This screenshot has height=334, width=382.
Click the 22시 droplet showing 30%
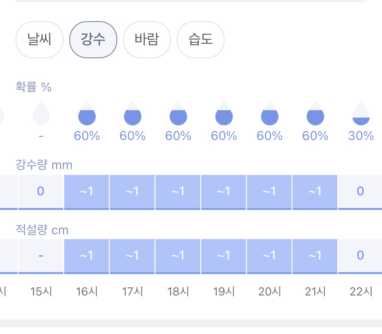(x=361, y=113)
